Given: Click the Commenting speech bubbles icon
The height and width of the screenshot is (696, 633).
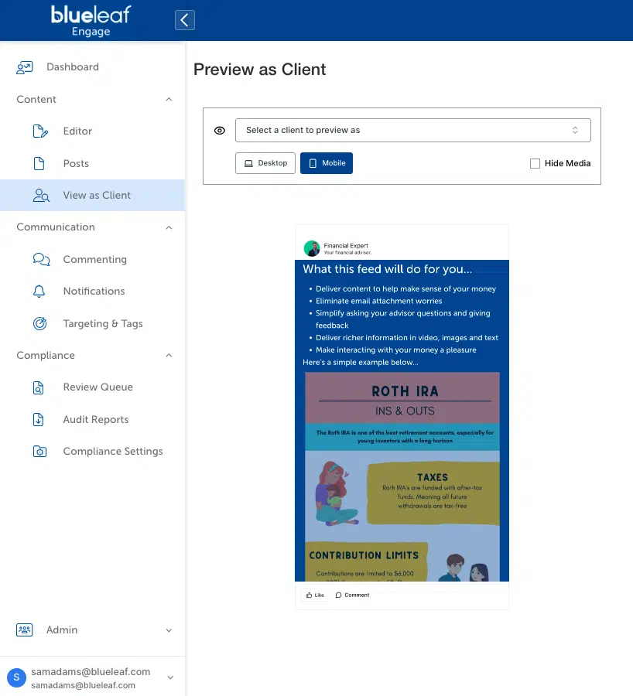Looking at the screenshot, I should pos(41,260).
